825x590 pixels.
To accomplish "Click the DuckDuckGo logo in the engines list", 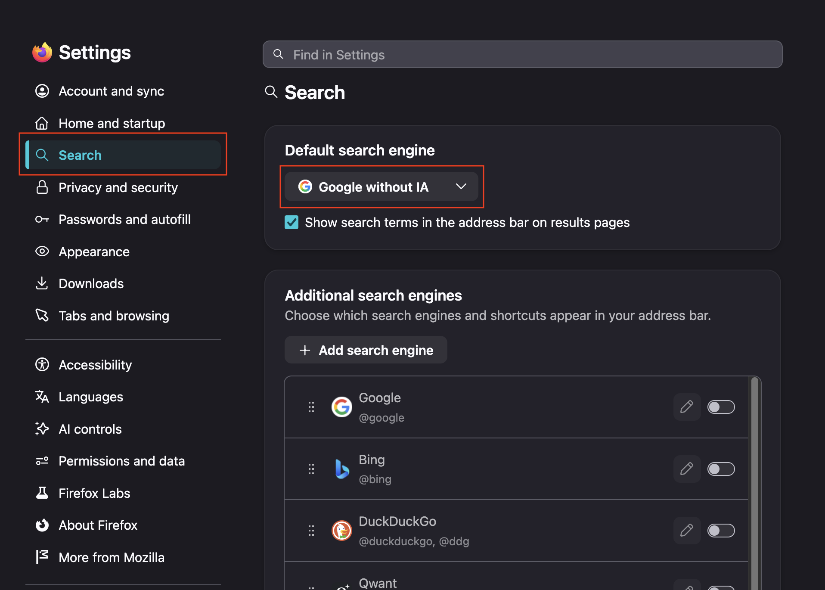I will [x=342, y=531].
